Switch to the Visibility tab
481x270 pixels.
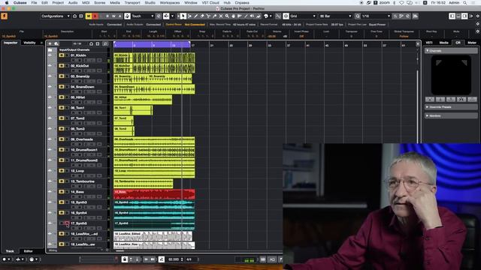(29, 43)
